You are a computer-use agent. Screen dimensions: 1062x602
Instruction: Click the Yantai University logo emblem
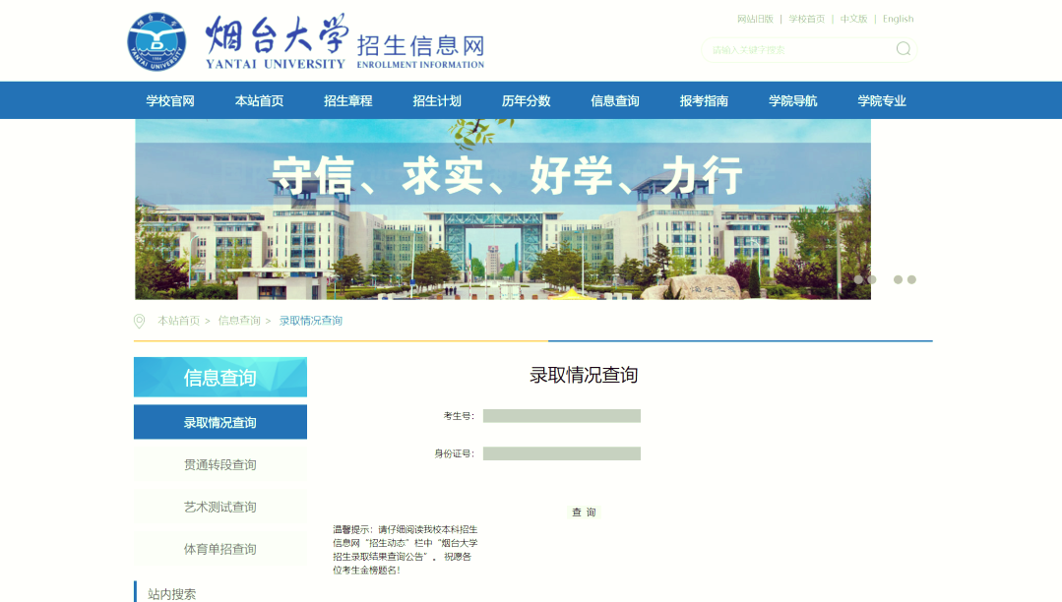(x=156, y=41)
